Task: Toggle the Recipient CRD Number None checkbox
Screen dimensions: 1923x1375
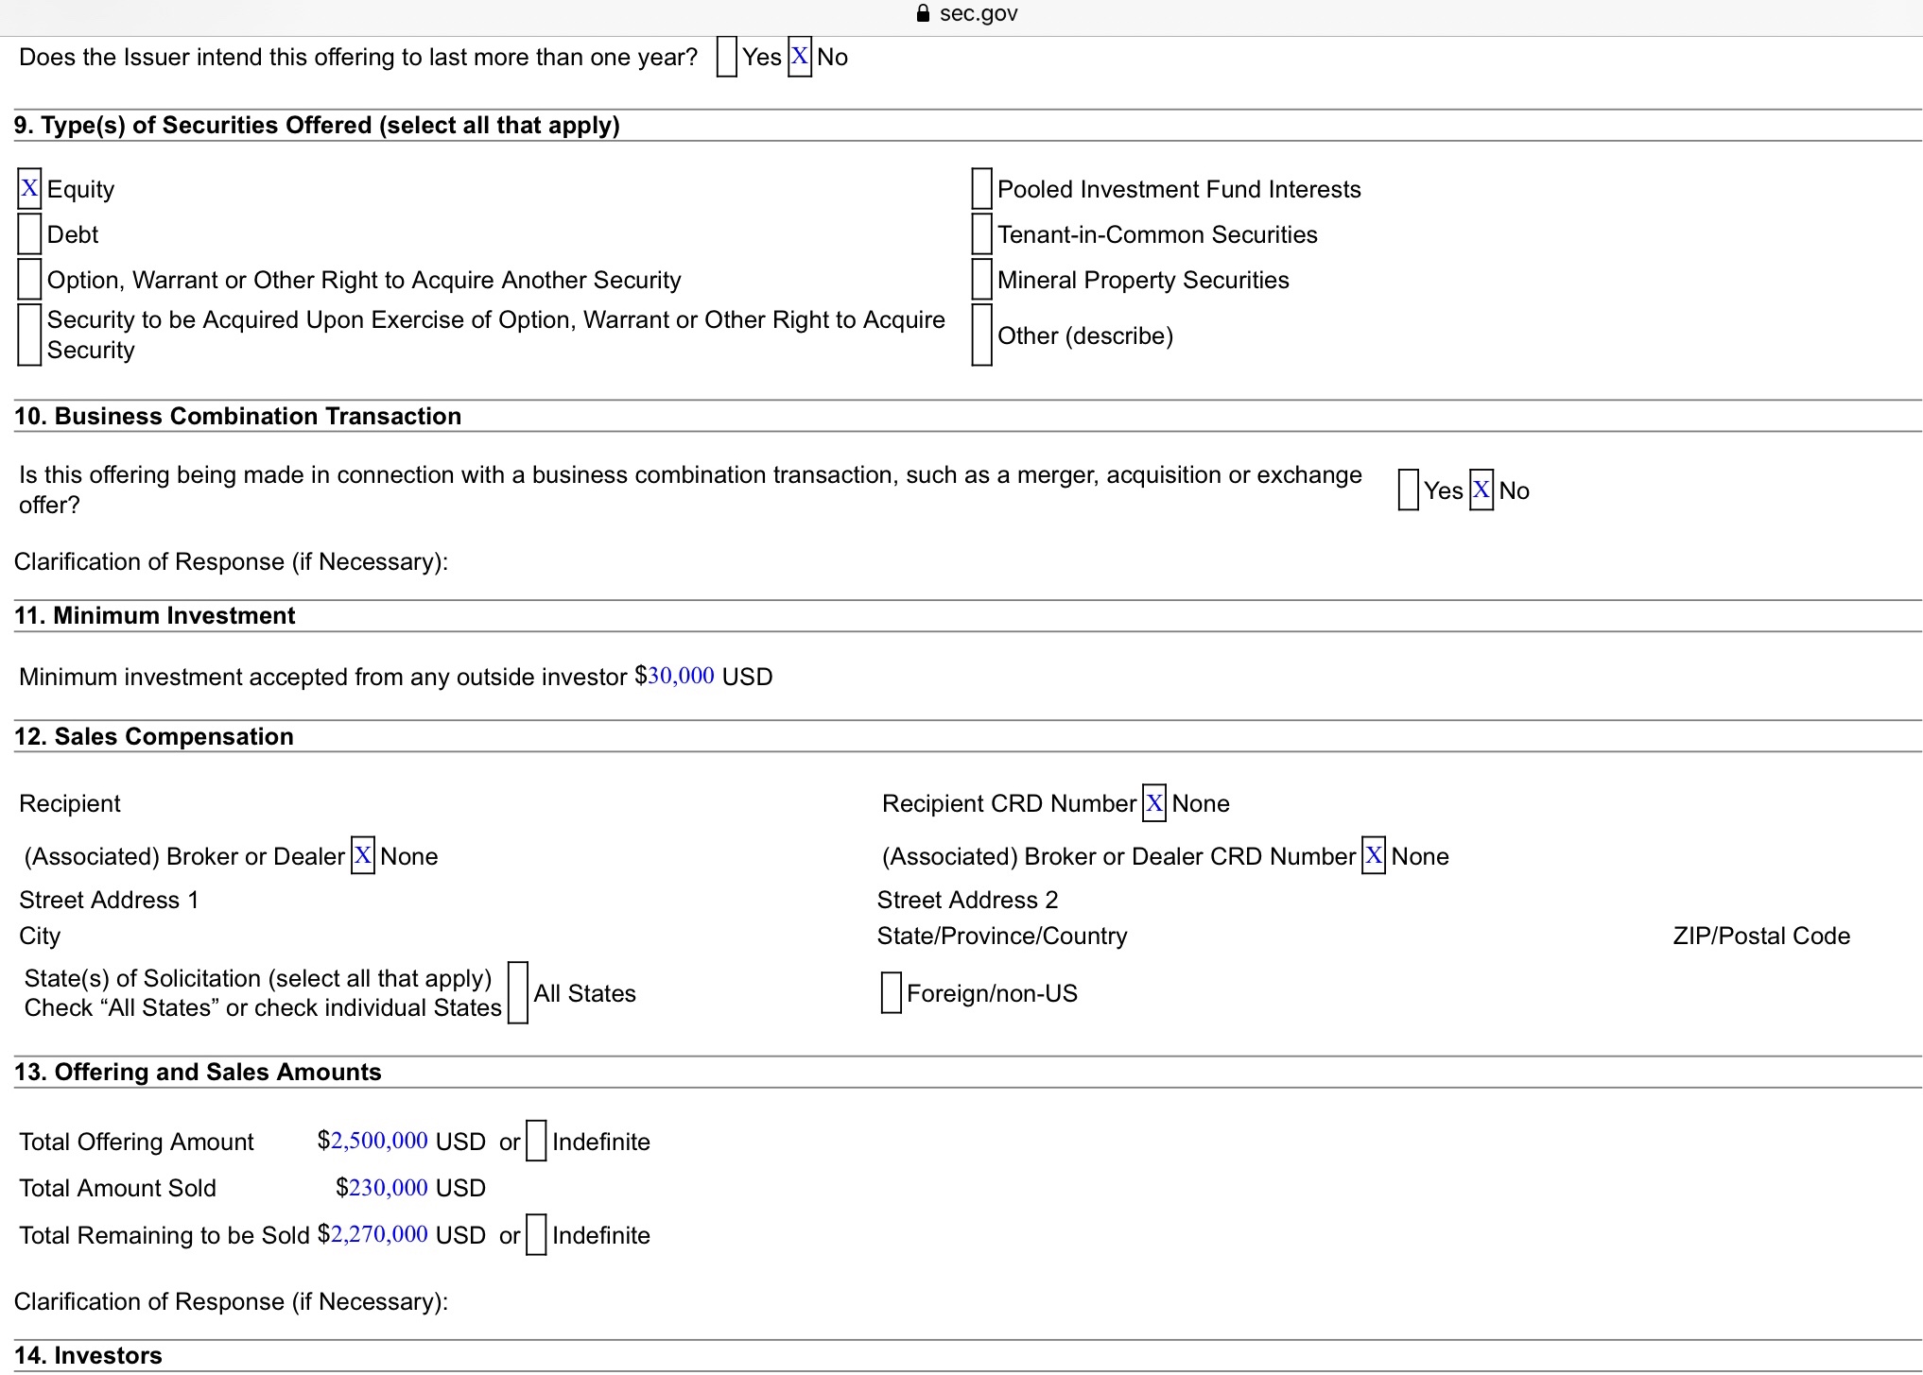Action: tap(1154, 803)
